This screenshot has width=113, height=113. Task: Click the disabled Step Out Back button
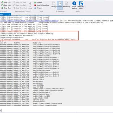click(20, 2)
